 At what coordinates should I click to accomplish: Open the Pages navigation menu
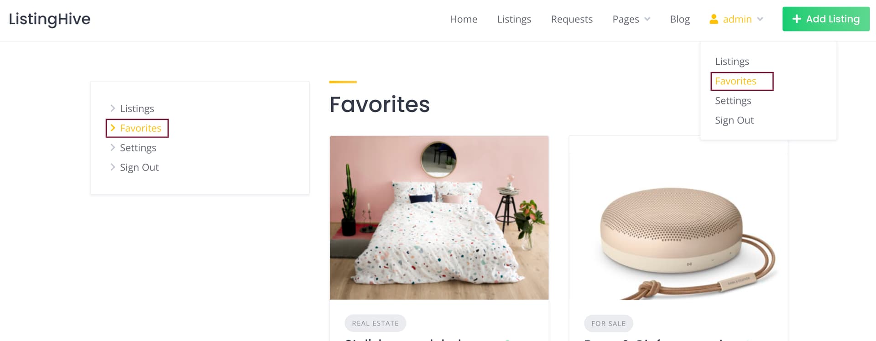(626, 19)
